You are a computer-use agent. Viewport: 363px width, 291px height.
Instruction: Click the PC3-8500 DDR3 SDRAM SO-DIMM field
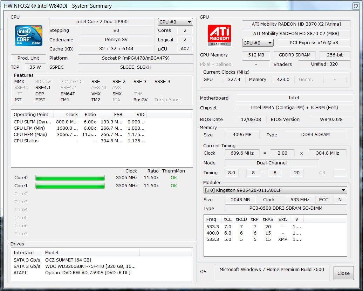pyautogui.click(x=286, y=208)
